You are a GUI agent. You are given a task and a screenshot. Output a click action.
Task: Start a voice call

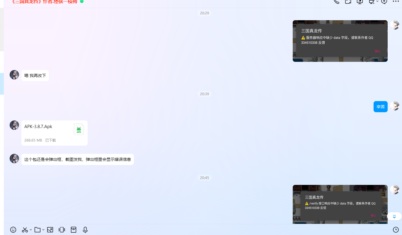pos(336,1)
